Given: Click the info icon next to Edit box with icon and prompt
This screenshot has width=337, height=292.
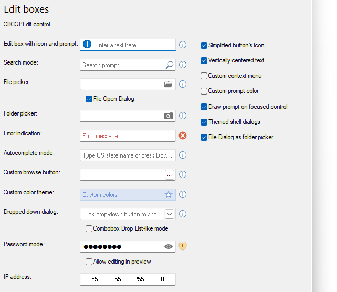Looking at the screenshot, I should (183, 45).
